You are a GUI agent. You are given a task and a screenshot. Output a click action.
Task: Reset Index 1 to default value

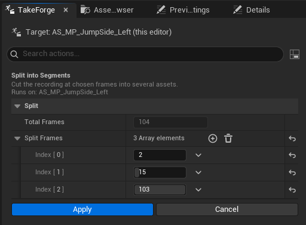click(292, 172)
